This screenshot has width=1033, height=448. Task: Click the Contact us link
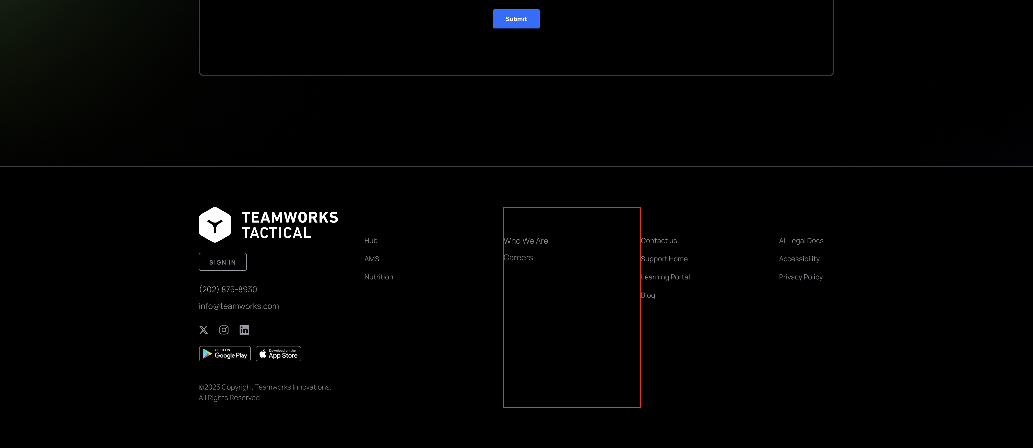pyautogui.click(x=659, y=241)
